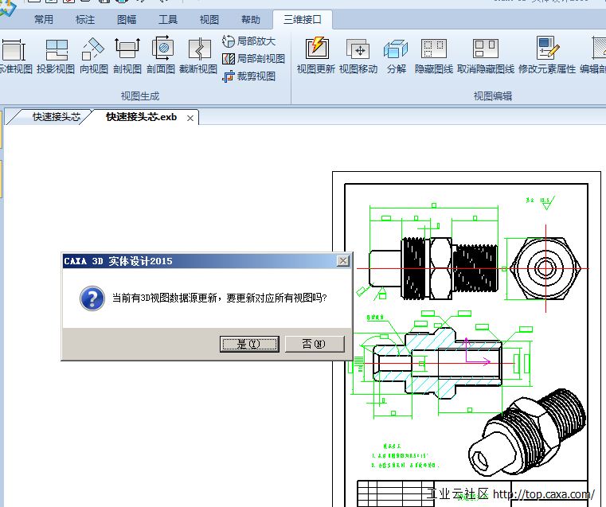Select the 视图移动 view move tool
The image size is (606, 507).
pos(358,55)
